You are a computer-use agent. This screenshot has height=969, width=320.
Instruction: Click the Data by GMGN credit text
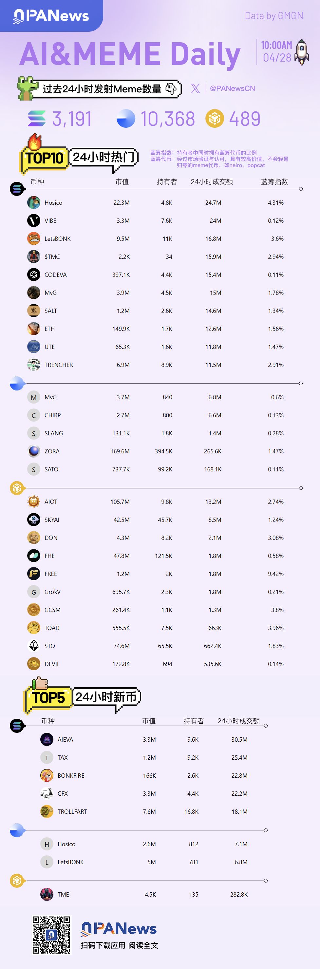point(274,16)
